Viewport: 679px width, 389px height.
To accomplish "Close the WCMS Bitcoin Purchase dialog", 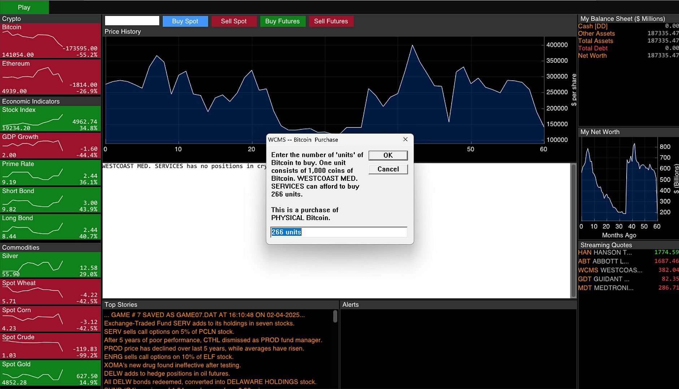I will 405,139.
